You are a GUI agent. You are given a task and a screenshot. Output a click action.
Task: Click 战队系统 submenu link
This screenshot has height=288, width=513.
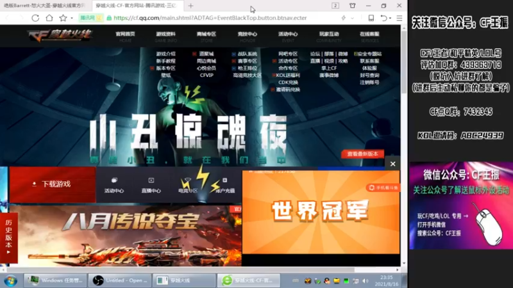coord(248,54)
